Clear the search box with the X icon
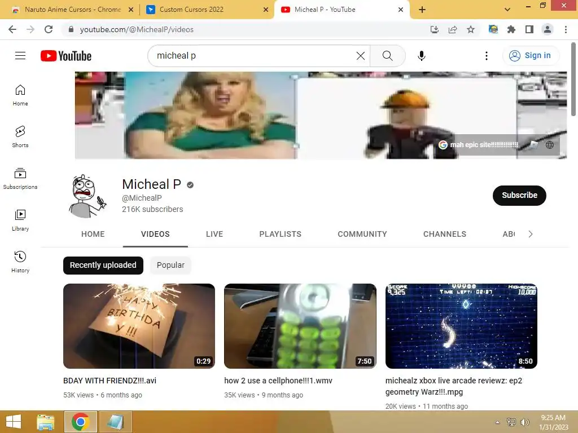 [x=361, y=56]
